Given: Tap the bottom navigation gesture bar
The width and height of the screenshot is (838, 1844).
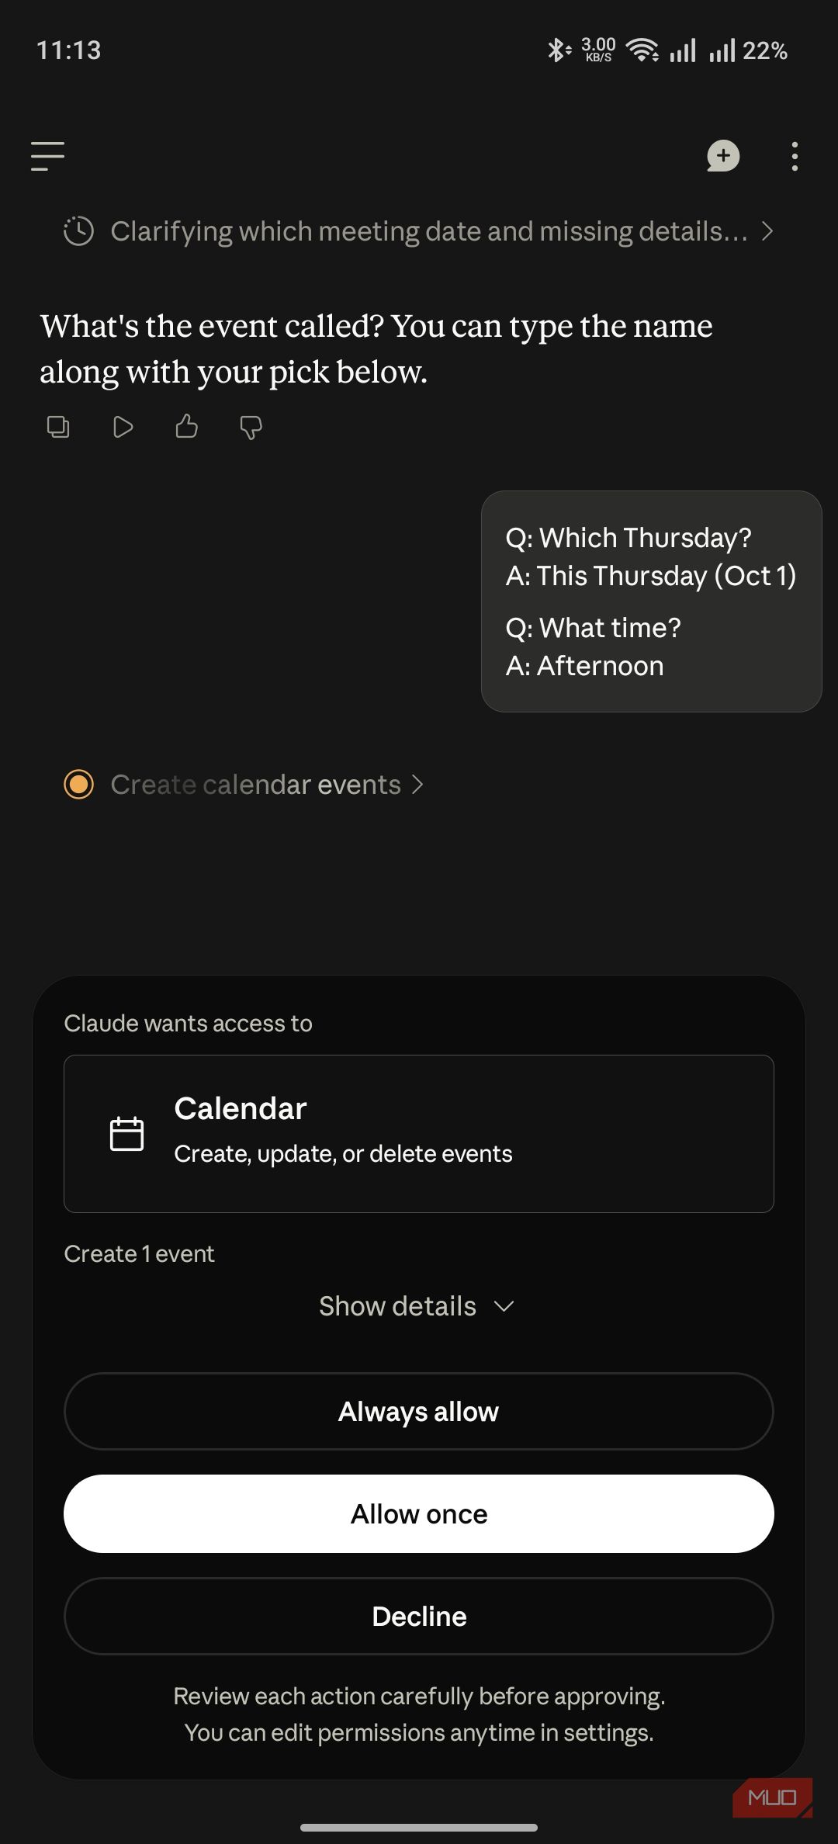Looking at the screenshot, I should point(419,1828).
